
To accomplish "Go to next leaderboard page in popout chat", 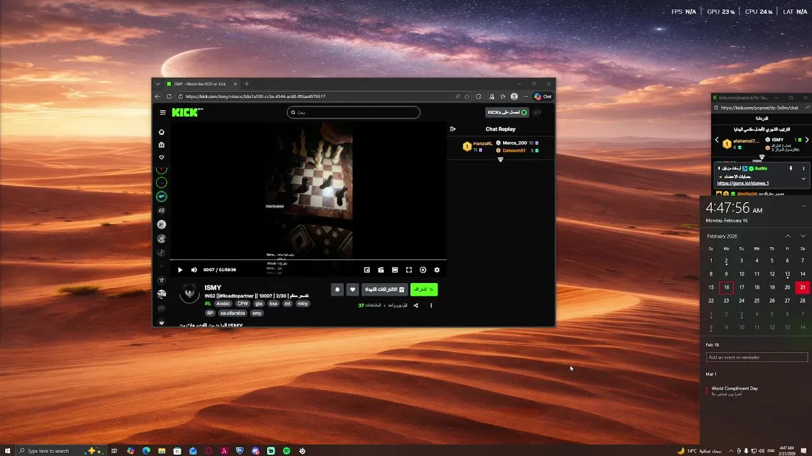I will 807,140.
